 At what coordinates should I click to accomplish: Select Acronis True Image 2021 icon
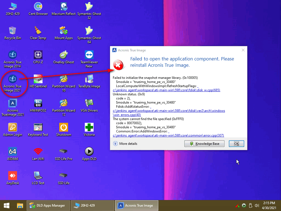pyautogui.click(x=13, y=84)
